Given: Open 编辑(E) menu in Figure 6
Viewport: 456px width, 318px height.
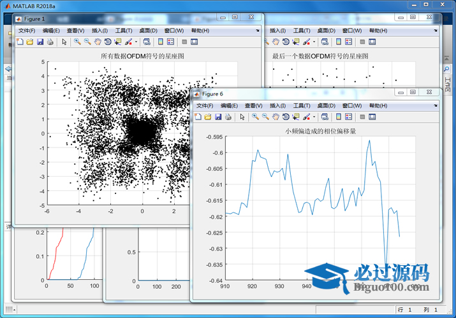Looking at the screenshot, I should (x=229, y=106).
